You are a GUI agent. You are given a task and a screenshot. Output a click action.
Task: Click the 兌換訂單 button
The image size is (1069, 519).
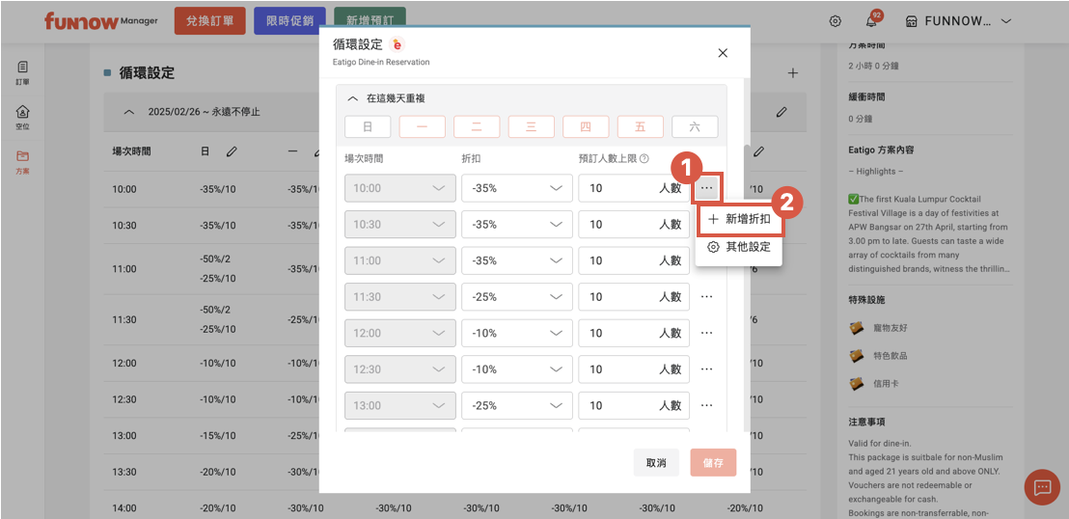pos(210,21)
